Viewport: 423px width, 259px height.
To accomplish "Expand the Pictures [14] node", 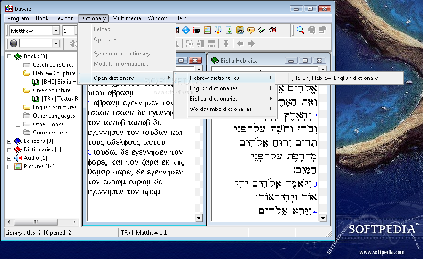I will [9, 167].
